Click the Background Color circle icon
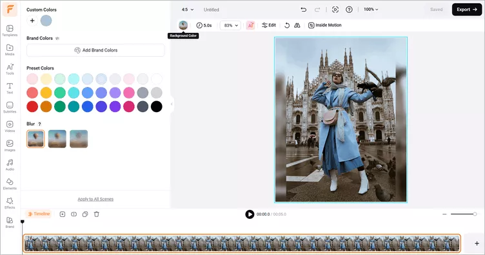The height and width of the screenshot is (255, 485). pos(183,25)
